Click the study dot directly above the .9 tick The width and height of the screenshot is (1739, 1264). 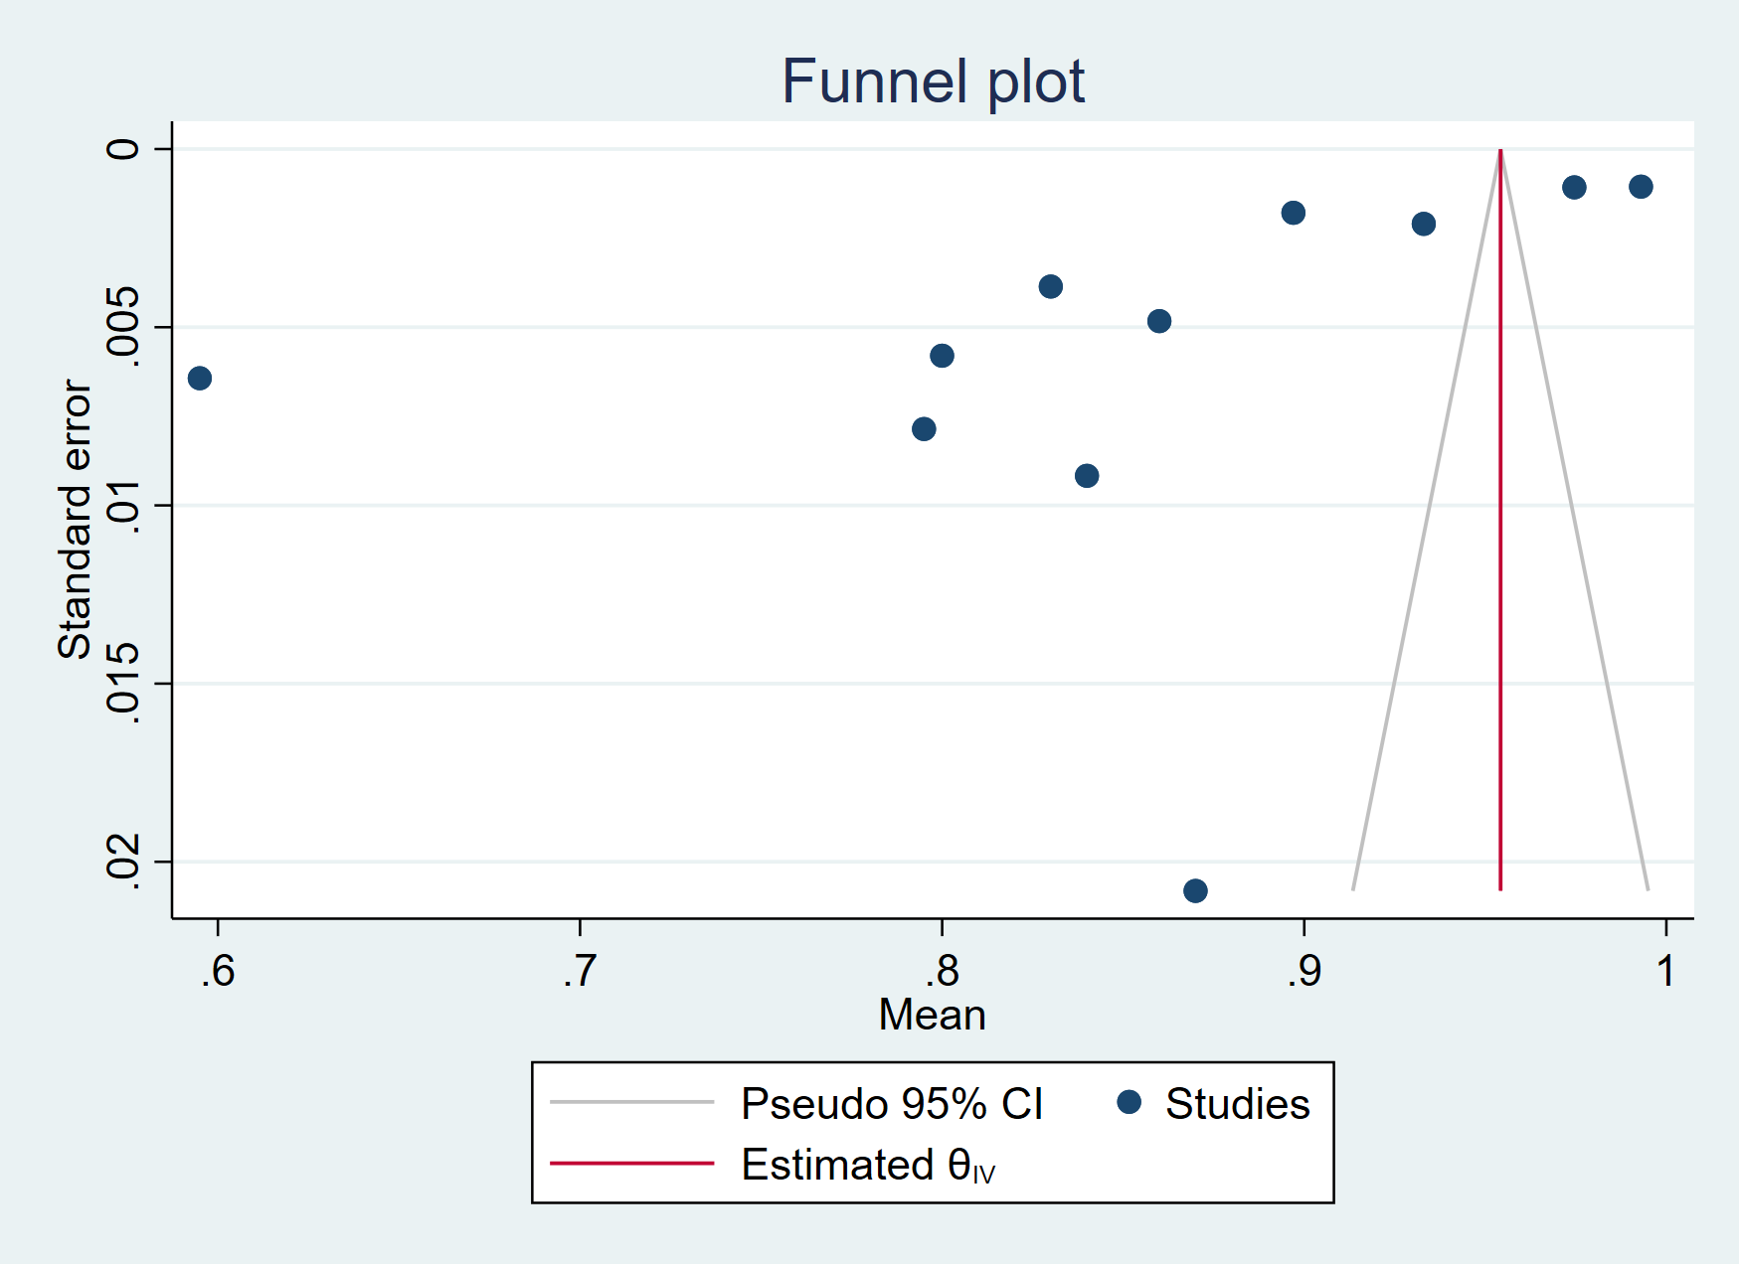[x=1293, y=213]
